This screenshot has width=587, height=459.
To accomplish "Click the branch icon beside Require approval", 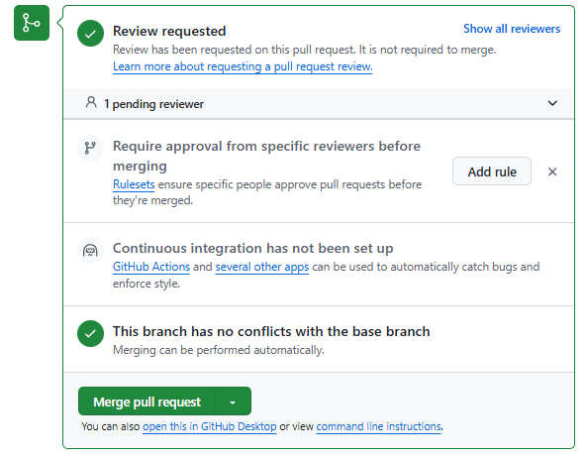I will [x=90, y=148].
